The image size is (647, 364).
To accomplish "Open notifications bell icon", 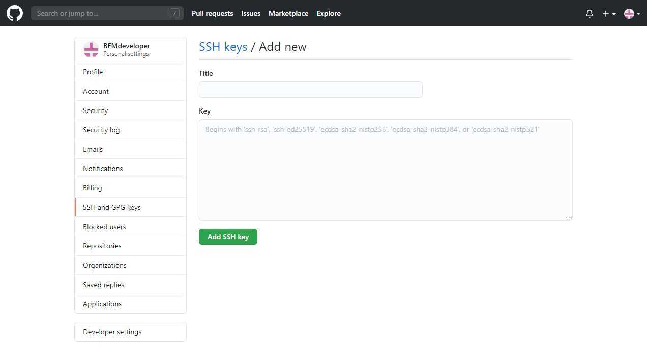I will pos(590,14).
